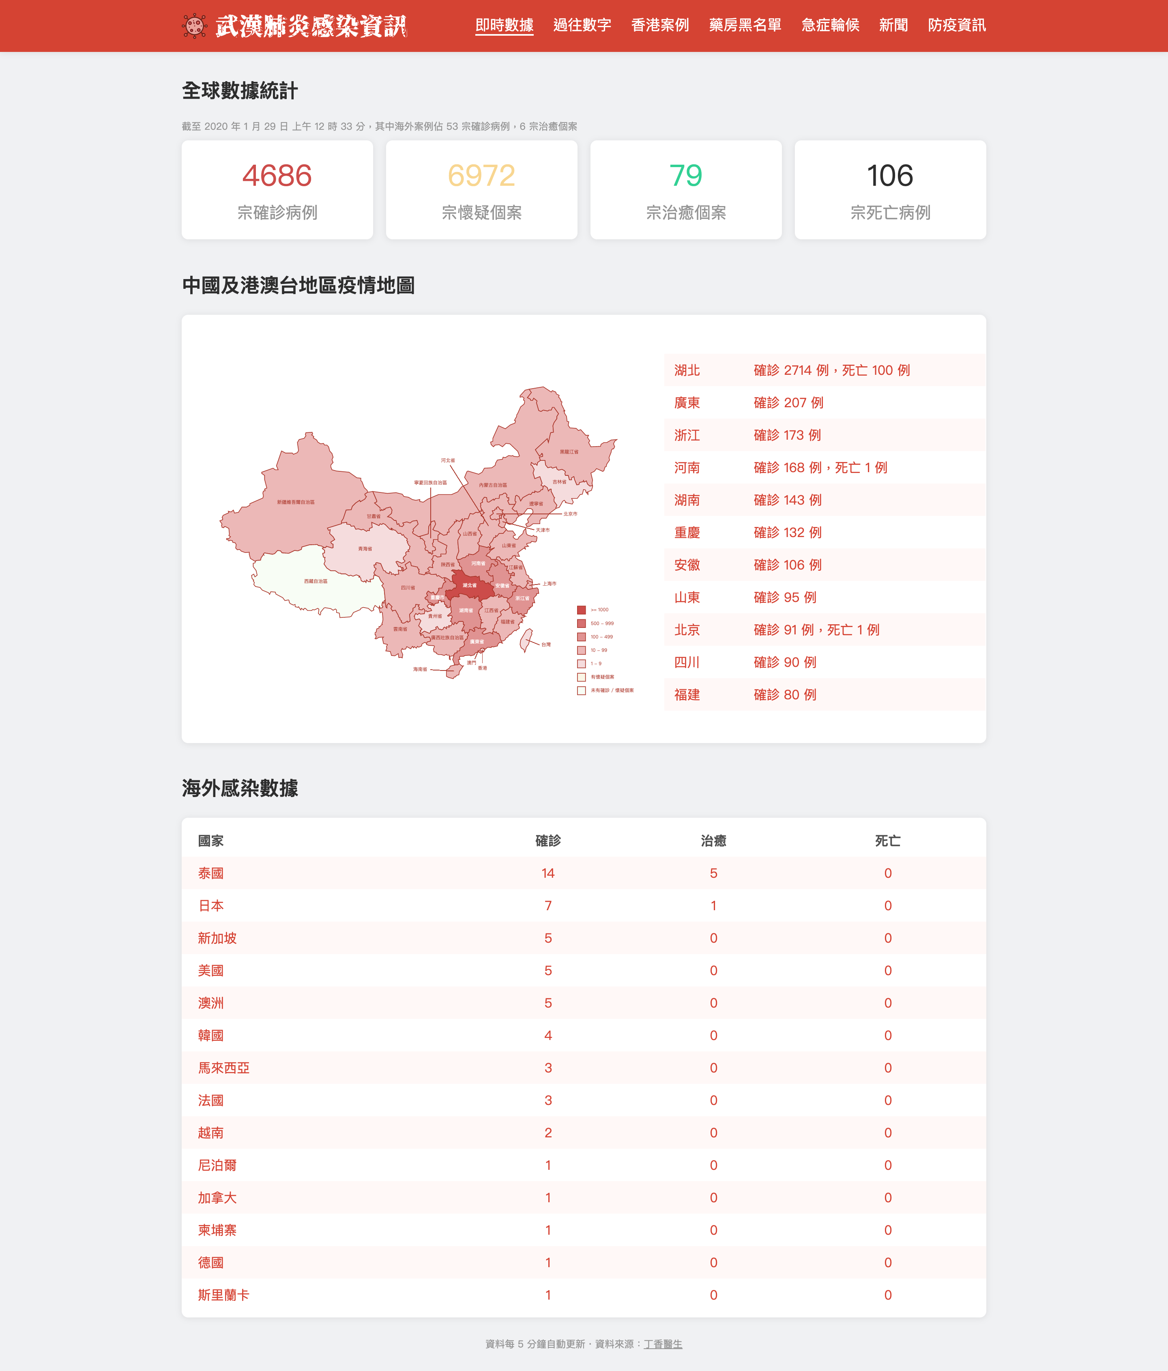The width and height of the screenshot is (1168, 1371).
Task: Click the 湖南 確診 143 例 row
Action: 825,500
